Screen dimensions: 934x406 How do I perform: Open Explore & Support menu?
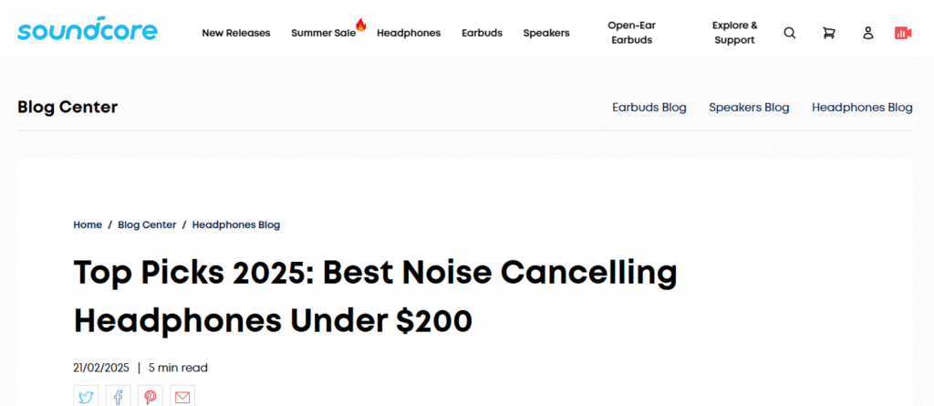[734, 33]
